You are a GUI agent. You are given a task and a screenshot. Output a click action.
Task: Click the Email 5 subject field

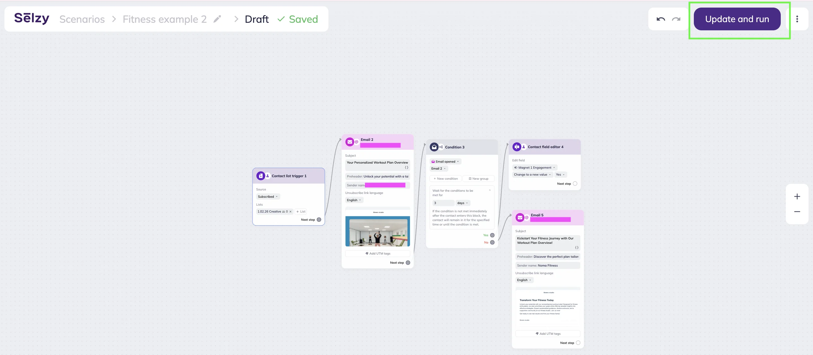(548, 243)
